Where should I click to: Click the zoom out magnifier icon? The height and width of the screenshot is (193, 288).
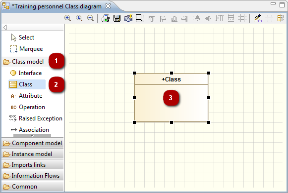[90, 18]
